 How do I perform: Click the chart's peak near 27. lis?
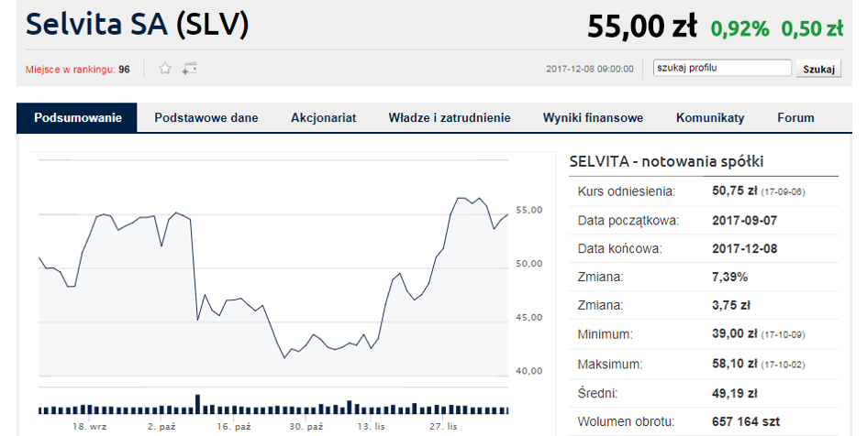click(460, 198)
